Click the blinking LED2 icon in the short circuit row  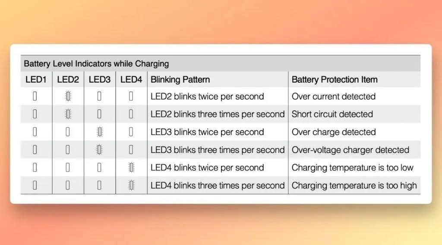pos(68,114)
